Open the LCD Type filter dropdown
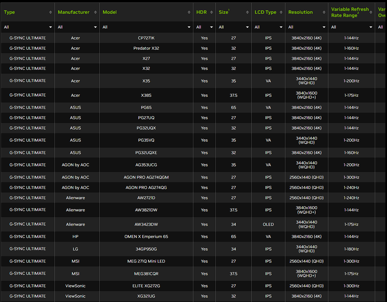 (268, 27)
